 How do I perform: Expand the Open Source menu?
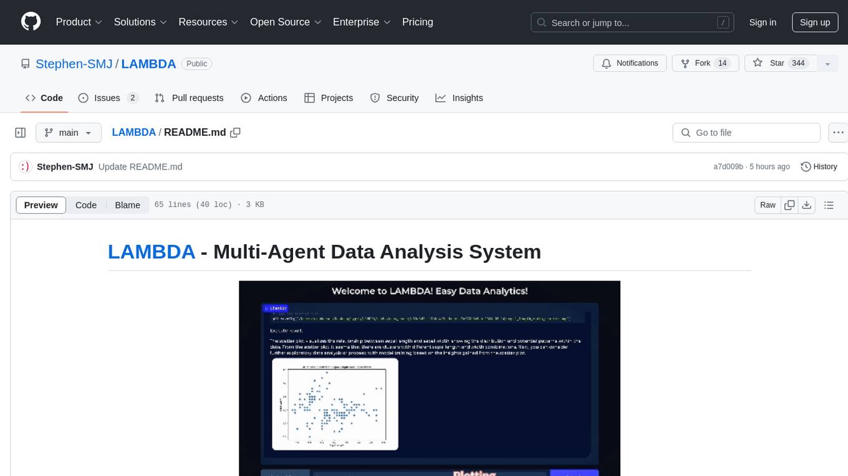(x=286, y=22)
